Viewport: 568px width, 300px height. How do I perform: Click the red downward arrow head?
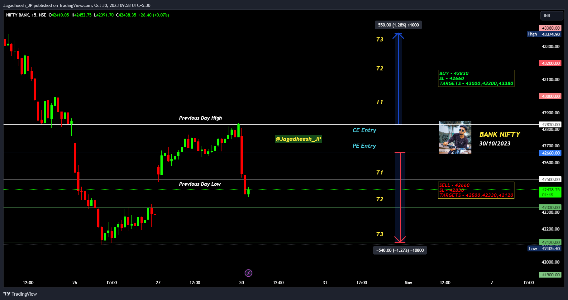point(400,240)
